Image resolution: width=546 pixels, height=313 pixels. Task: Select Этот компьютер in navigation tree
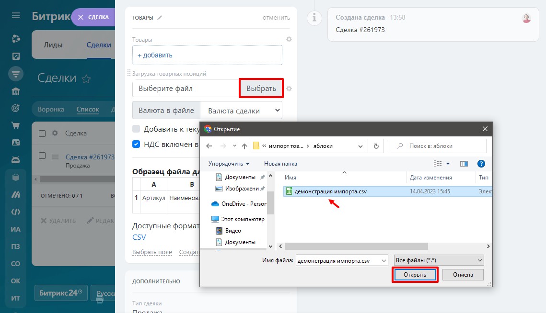pos(238,219)
